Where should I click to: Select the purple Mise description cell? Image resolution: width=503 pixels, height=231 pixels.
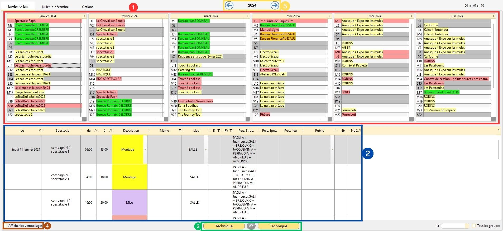click(130, 203)
